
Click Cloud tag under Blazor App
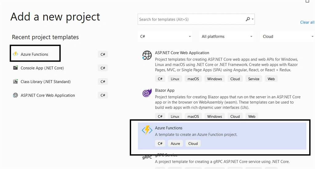[x=235, y=116]
